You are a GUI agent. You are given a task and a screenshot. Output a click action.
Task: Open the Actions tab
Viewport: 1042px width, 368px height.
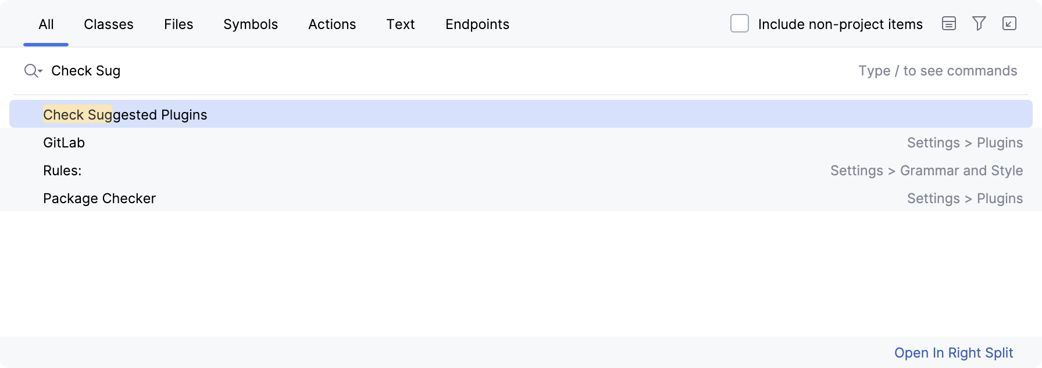332,24
